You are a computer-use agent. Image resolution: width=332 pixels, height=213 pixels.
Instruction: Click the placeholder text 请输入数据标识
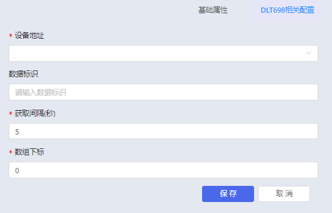click(40, 92)
